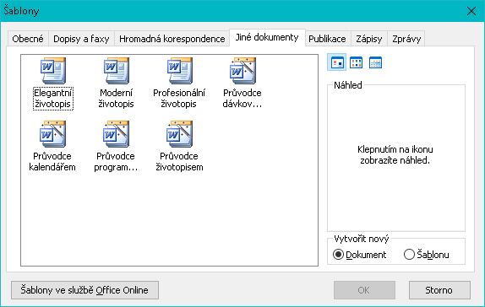
Task: Open the Dopisy a faxy tab
Action: pyautogui.click(x=81, y=39)
